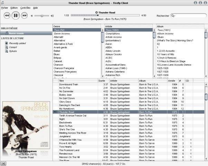Screen dimensions: 208x166
Task: Skip to next track button
Action: [x=25, y=16]
